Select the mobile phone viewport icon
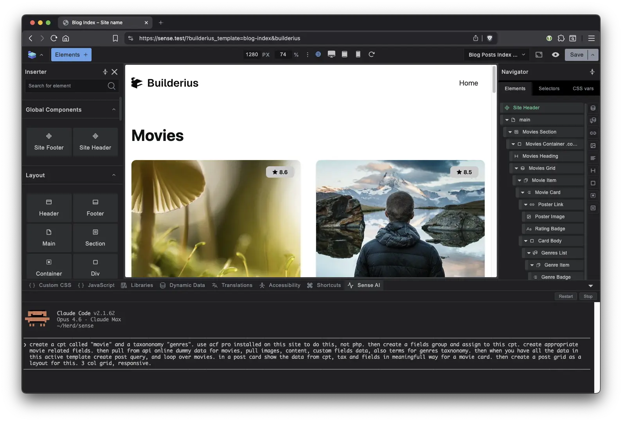The image size is (622, 422). 358,54
